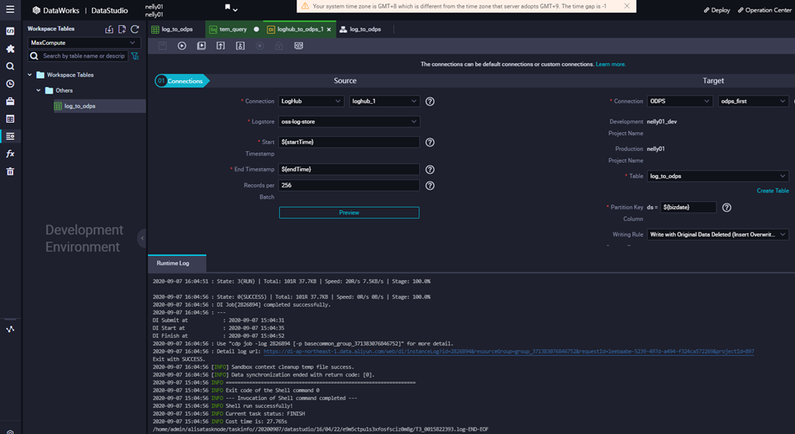Click the Create Table link
Image resolution: width=795 pixels, height=434 pixels.
(773, 190)
